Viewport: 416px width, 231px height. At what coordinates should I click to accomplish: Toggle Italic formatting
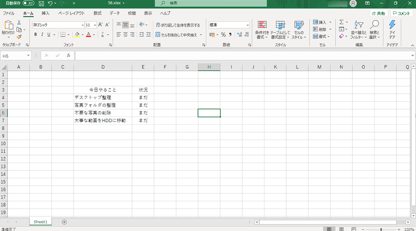pyautogui.click(x=42, y=35)
